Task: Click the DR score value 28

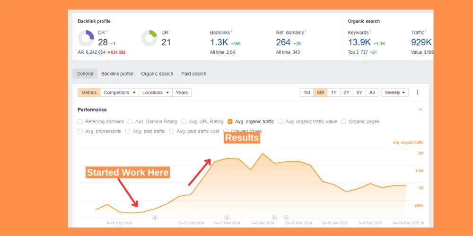Action: 103,42
